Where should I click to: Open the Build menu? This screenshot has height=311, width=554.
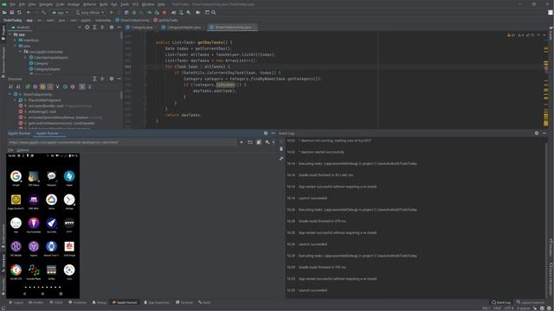(104, 4)
